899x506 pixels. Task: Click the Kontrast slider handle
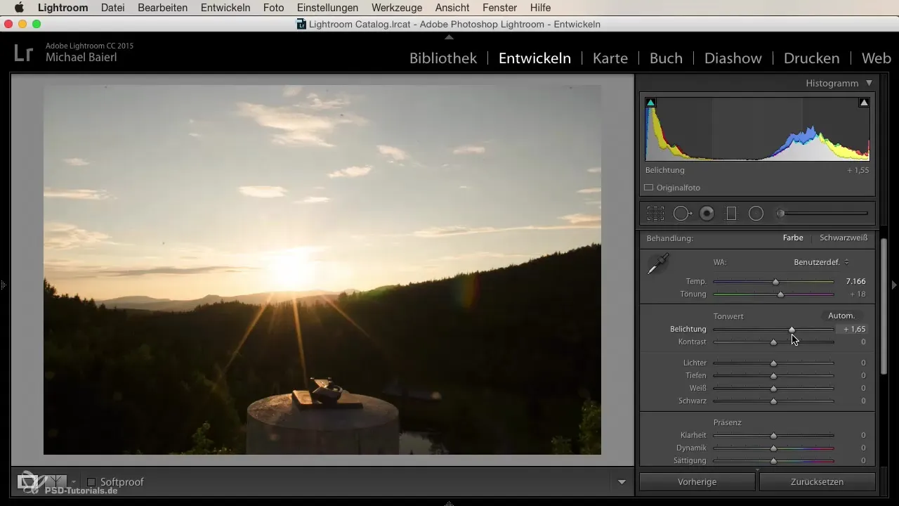pos(773,342)
